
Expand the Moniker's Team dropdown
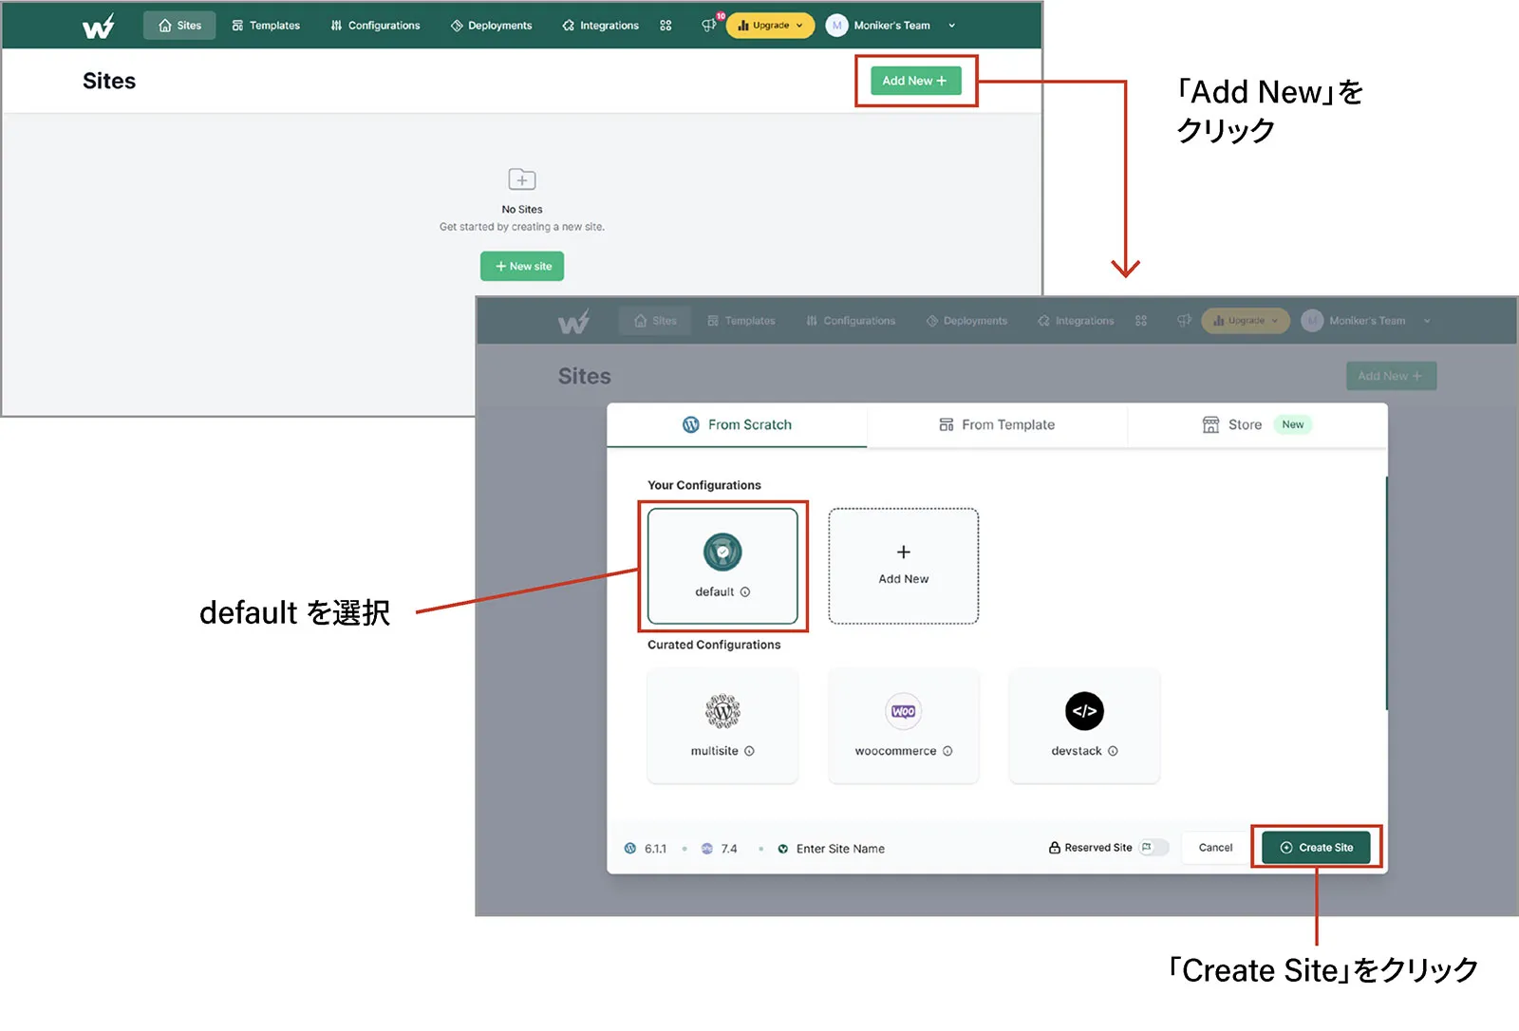pos(891,26)
